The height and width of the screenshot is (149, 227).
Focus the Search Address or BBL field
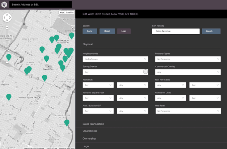(x=41, y=5)
